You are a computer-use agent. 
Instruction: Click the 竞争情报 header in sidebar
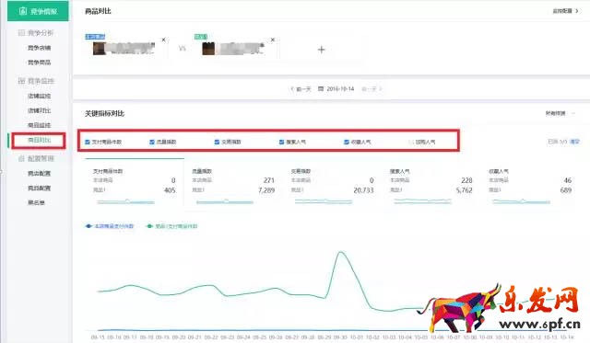coord(38,11)
